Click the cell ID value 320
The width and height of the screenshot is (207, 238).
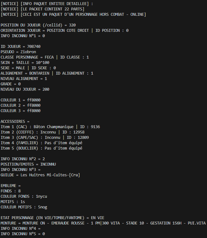click(x=72, y=25)
